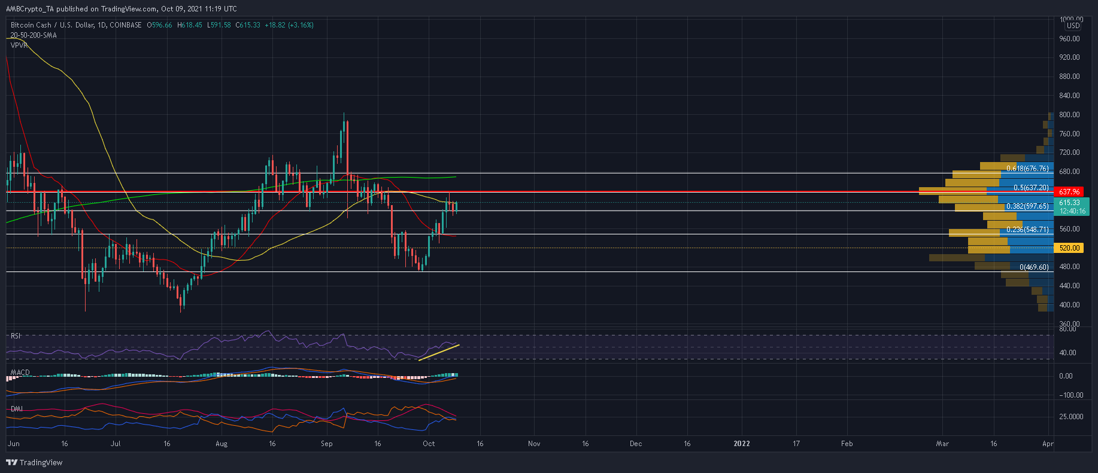The height and width of the screenshot is (473, 1098).
Task: Click the +18.82 (+3.16%) change value
Action: tap(290, 25)
